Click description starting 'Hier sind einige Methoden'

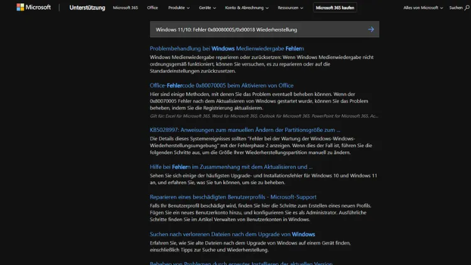click(x=259, y=101)
